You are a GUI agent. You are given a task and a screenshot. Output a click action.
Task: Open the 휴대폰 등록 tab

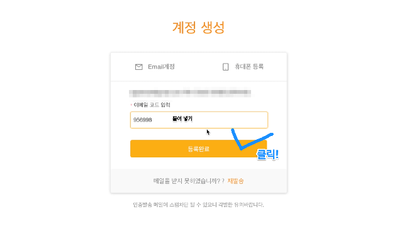click(x=243, y=67)
